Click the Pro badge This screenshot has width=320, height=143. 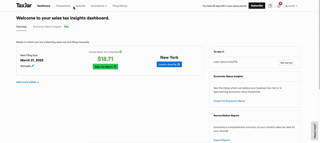(x=66, y=27)
